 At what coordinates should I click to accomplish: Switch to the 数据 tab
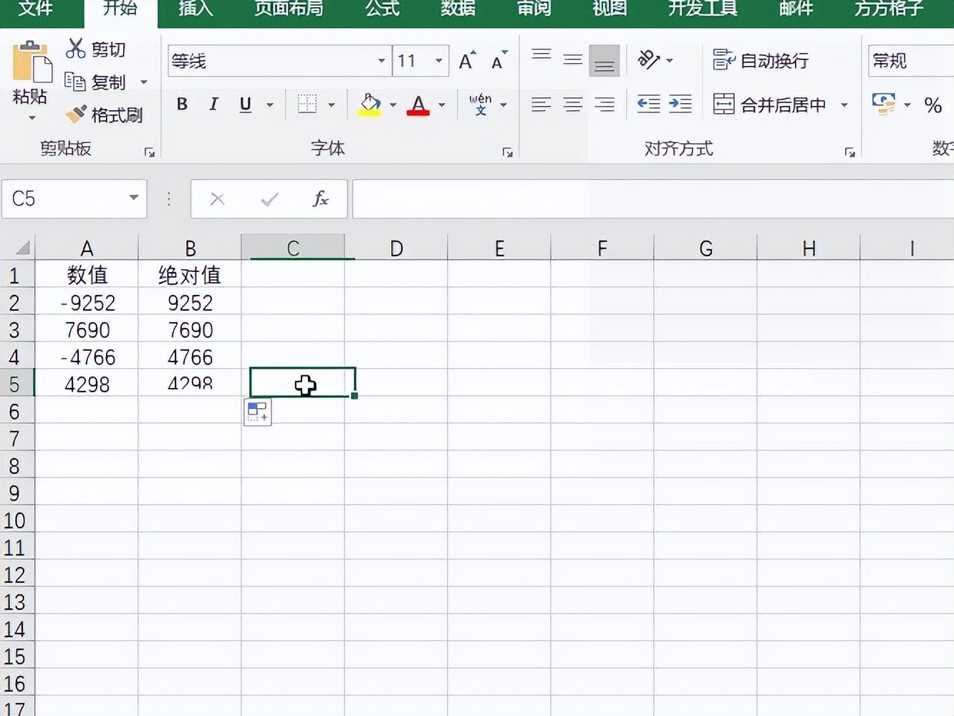tap(458, 9)
